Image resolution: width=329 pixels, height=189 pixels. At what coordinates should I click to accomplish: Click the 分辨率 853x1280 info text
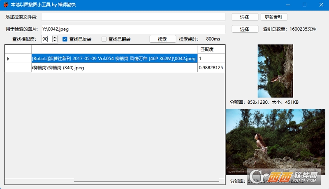pos(264,102)
